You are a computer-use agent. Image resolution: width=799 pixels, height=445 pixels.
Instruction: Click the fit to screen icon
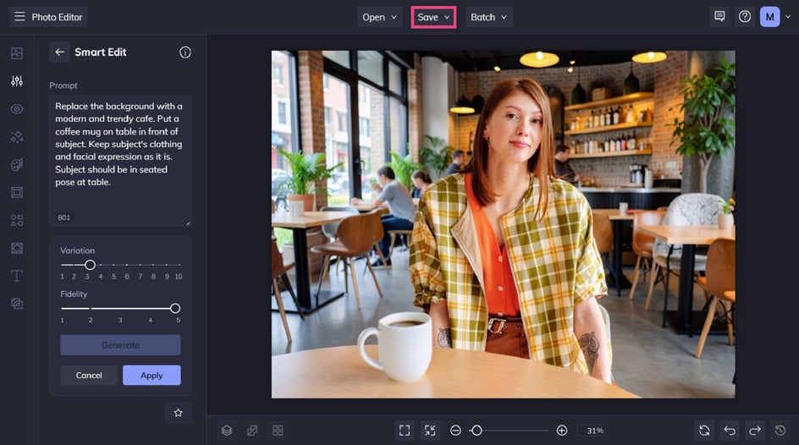[x=405, y=431]
